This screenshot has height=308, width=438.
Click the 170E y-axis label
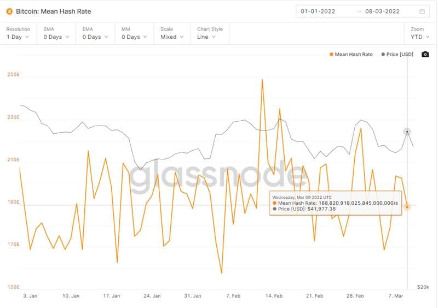(x=13, y=244)
